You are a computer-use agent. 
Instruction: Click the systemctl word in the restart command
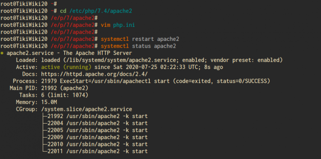115,39
